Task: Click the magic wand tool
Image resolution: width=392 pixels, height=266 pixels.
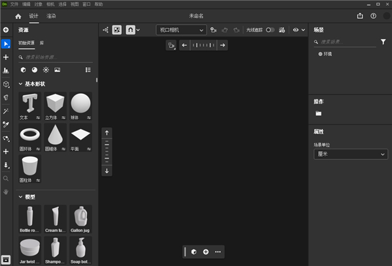Action: [x=6, y=111]
